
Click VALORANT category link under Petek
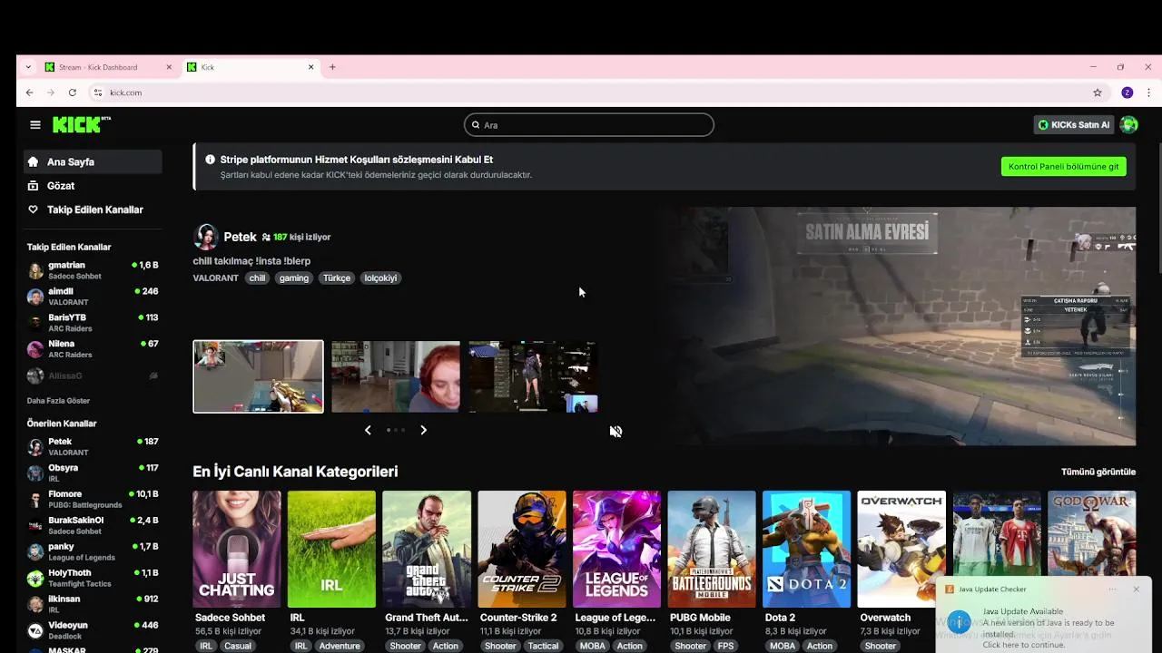point(216,278)
